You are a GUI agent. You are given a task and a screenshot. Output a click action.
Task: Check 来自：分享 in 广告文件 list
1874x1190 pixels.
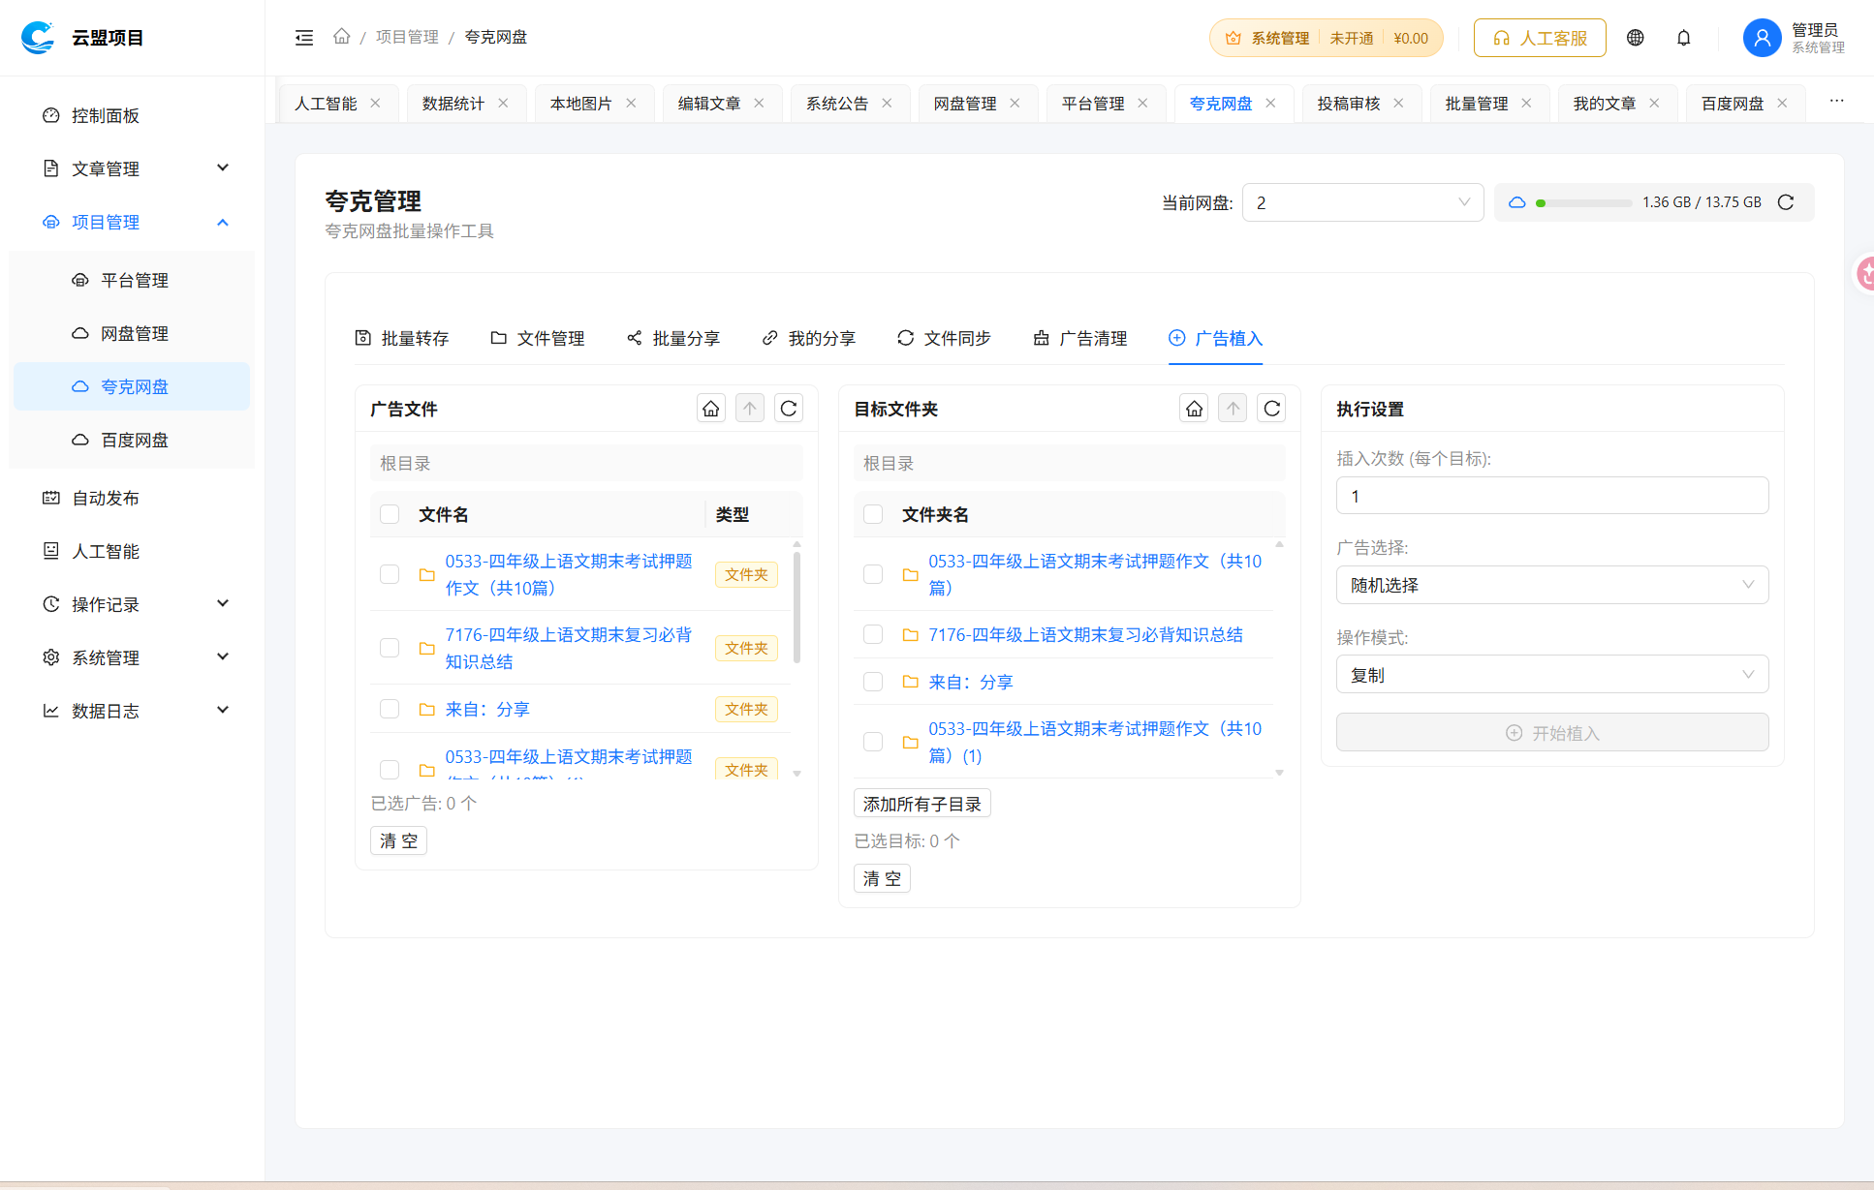390,709
